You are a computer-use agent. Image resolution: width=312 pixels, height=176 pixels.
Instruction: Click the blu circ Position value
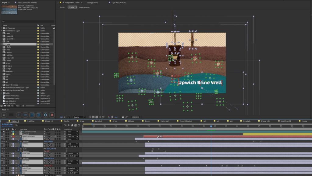click(48, 141)
